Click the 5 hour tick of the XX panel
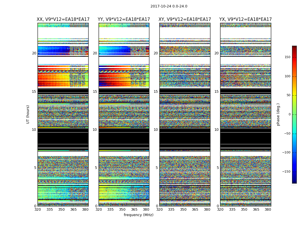Screen dimensions: 301x229 35,168
